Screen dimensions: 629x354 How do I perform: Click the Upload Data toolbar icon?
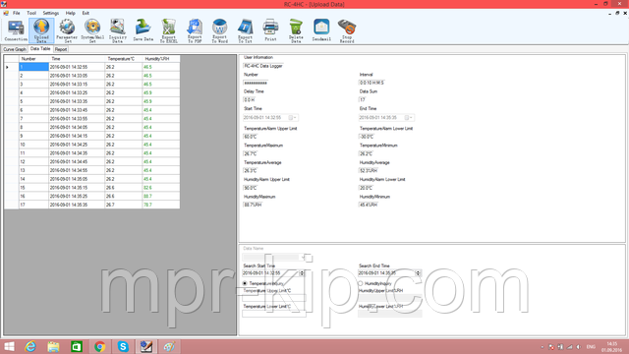tap(41, 30)
